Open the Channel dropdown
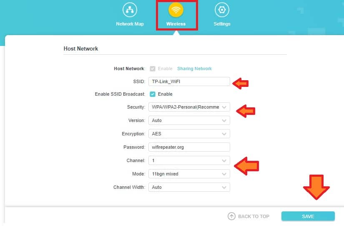 189,160
